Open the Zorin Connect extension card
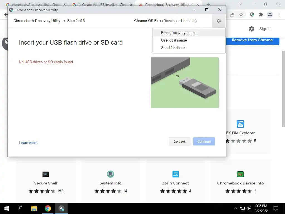 [x=175, y=181]
